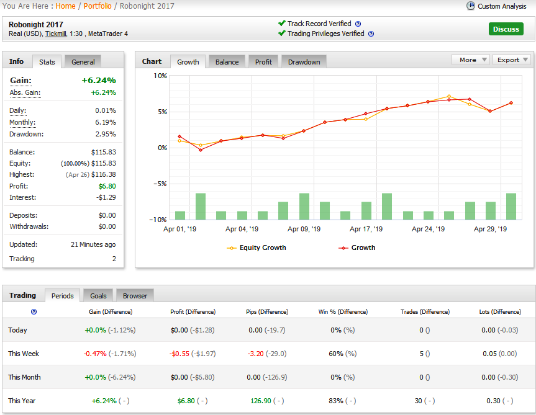Click the Today row label

(17, 330)
